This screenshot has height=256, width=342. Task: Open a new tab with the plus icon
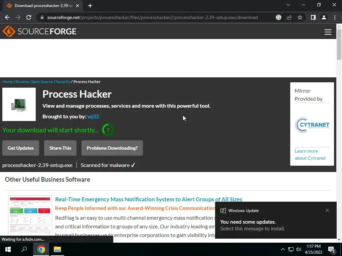90,6
